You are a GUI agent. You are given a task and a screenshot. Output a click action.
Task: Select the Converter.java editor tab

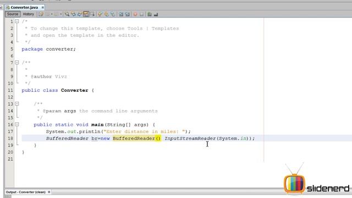pyautogui.click(x=24, y=7)
